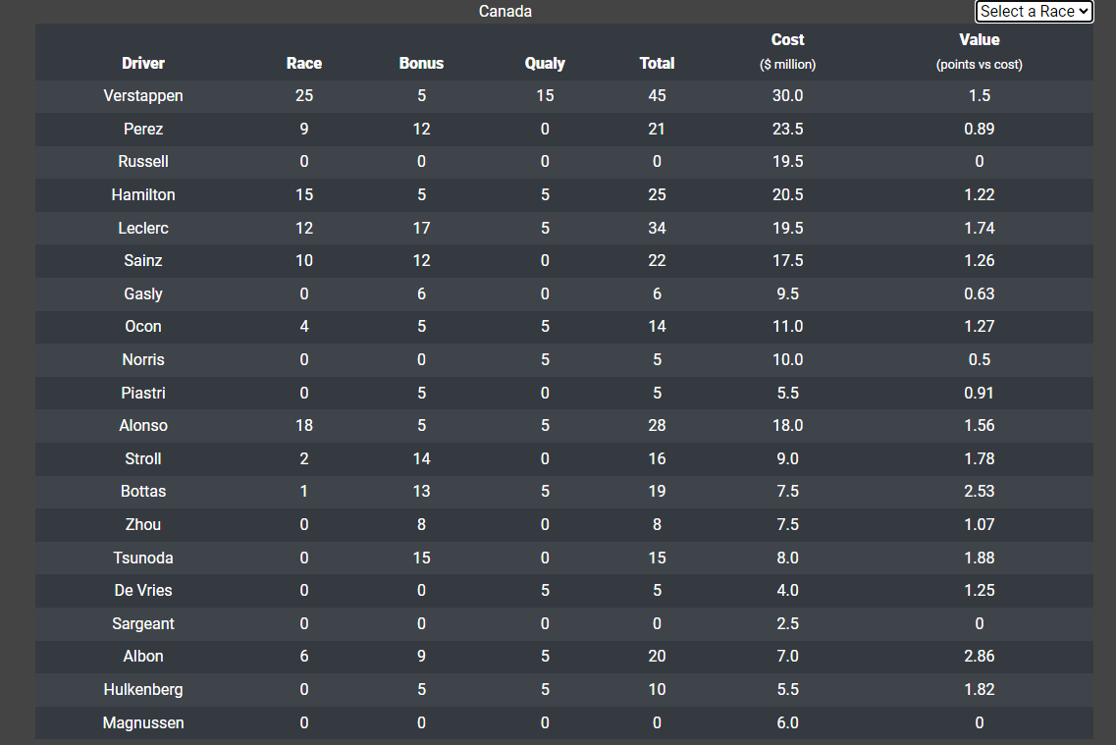Select the Hulkenberg driver name cell

(x=143, y=689)
